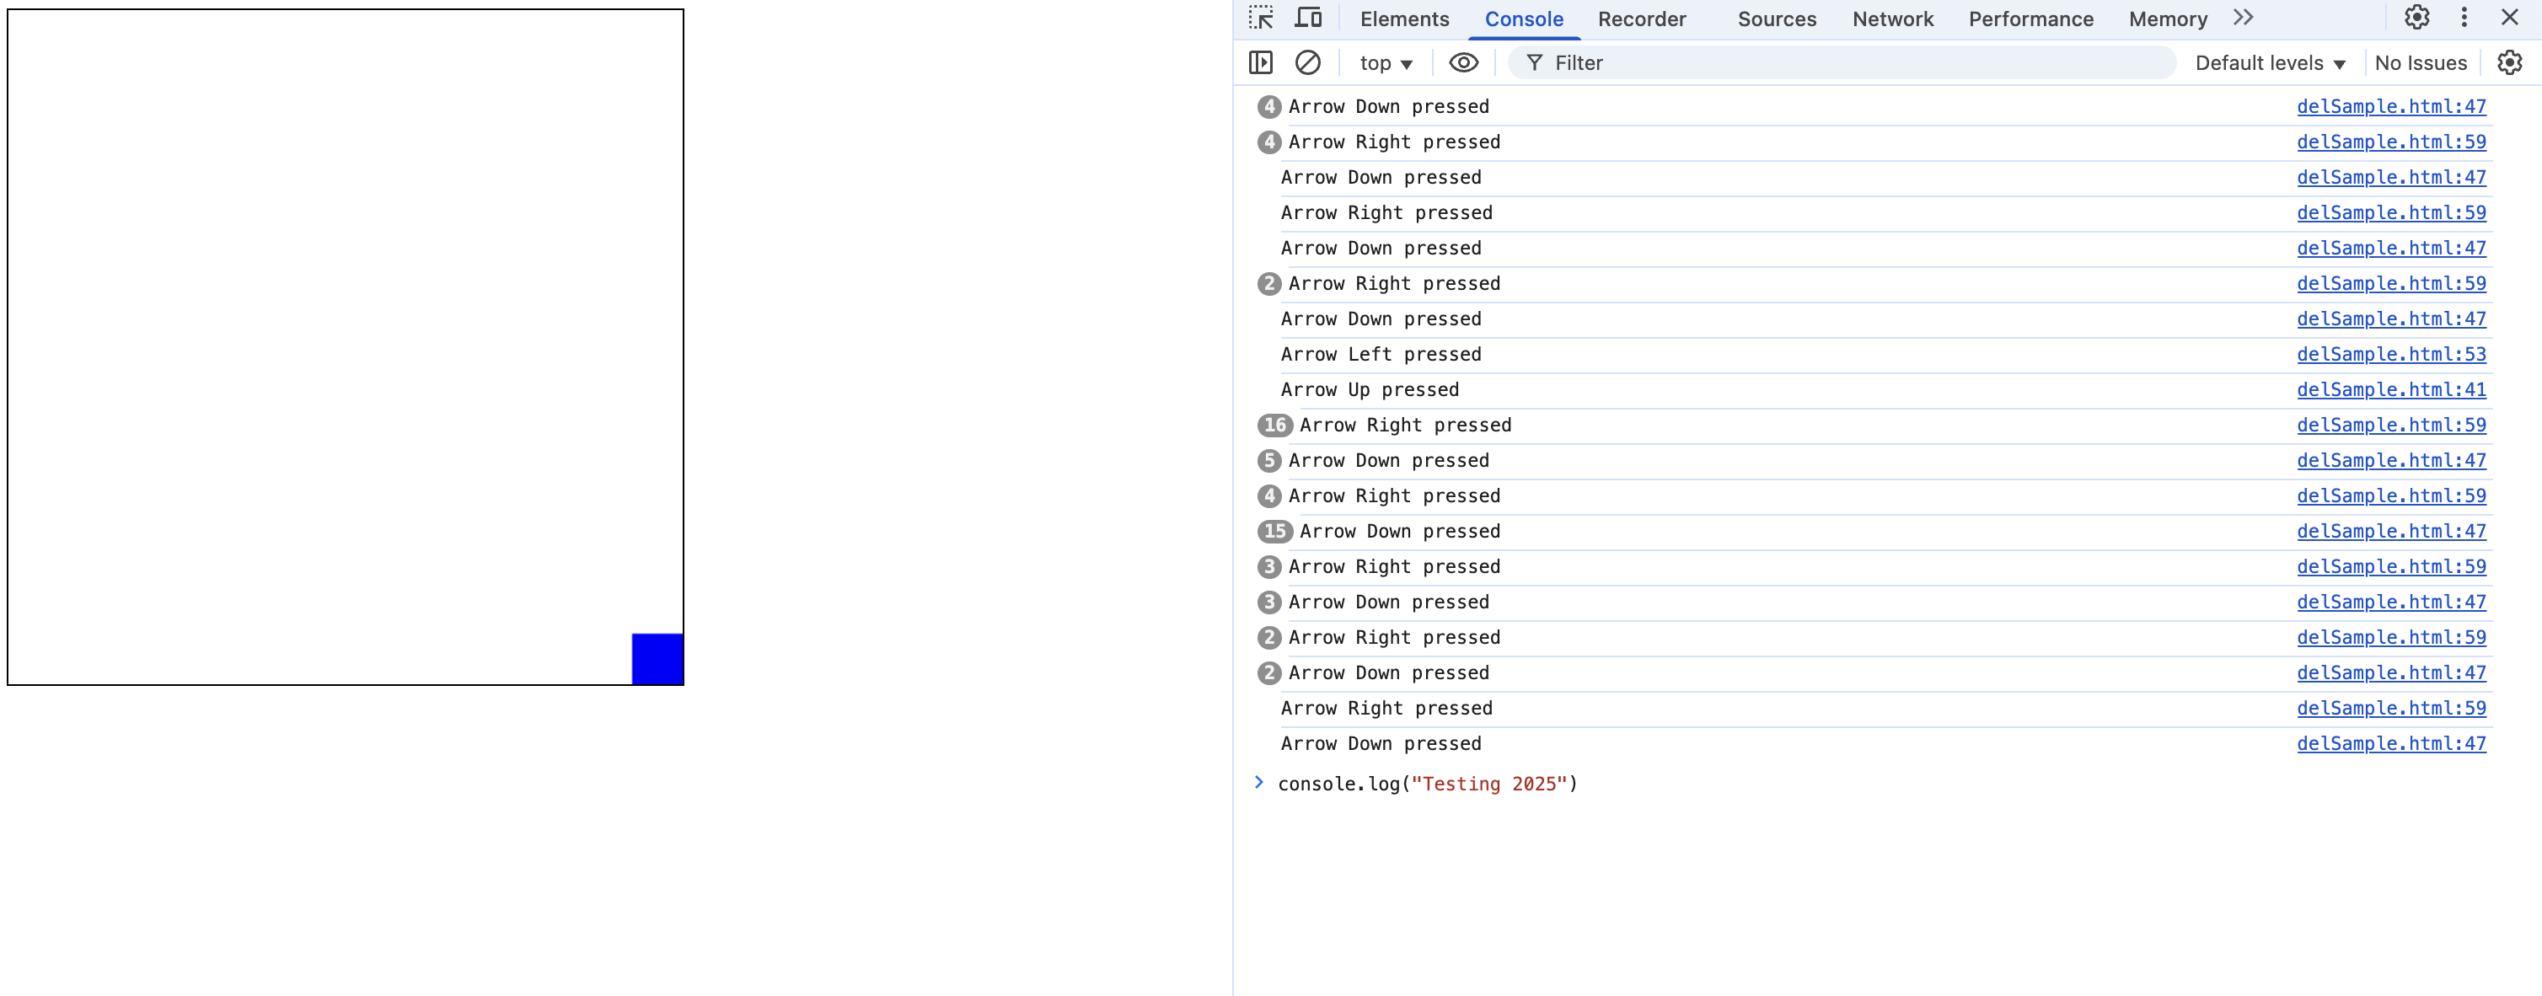Viewport: 2542px width, 996px height.
Task: Expand more tabs with the double chevron
Action: [x=2243, y=18]
